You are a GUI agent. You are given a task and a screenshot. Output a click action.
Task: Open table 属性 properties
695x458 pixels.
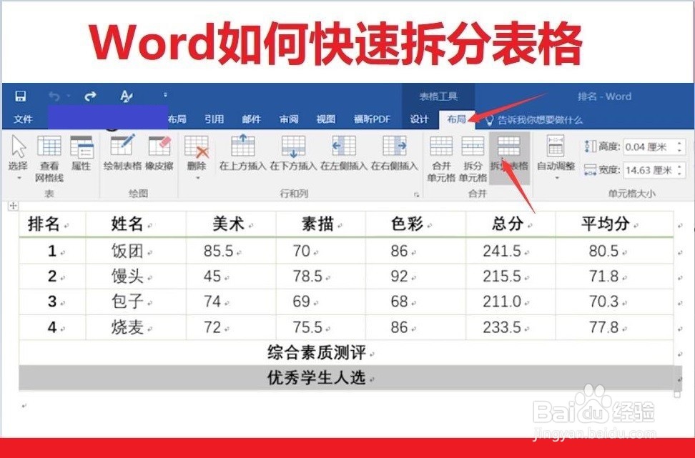click(x=82, y=153)
